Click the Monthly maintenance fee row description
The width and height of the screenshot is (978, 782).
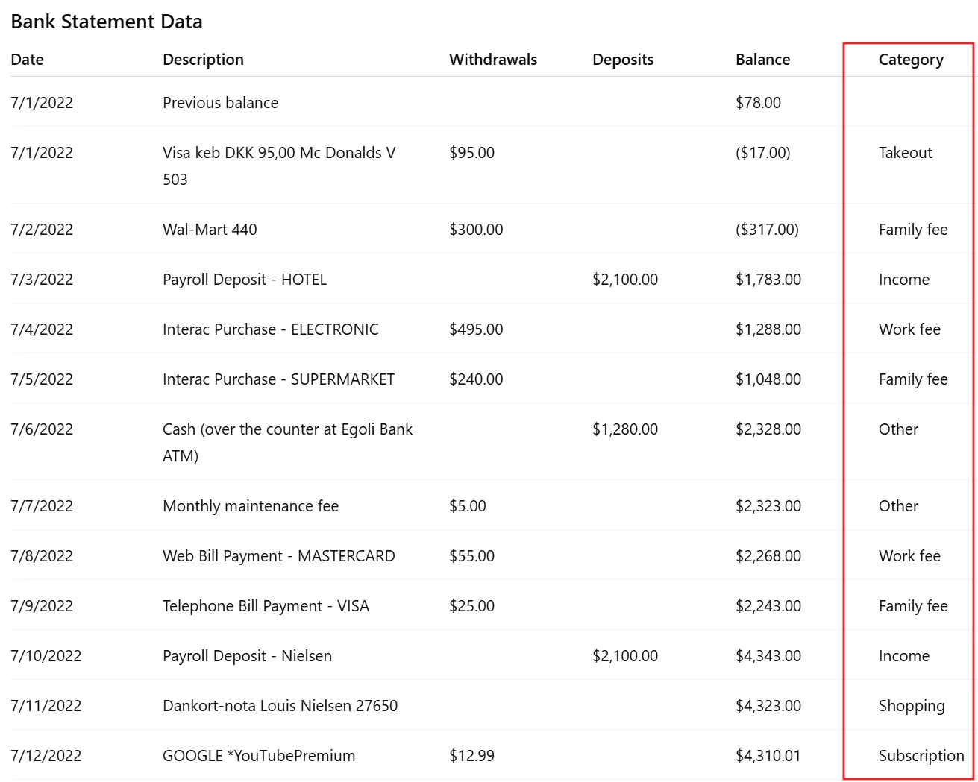point(251,506)
